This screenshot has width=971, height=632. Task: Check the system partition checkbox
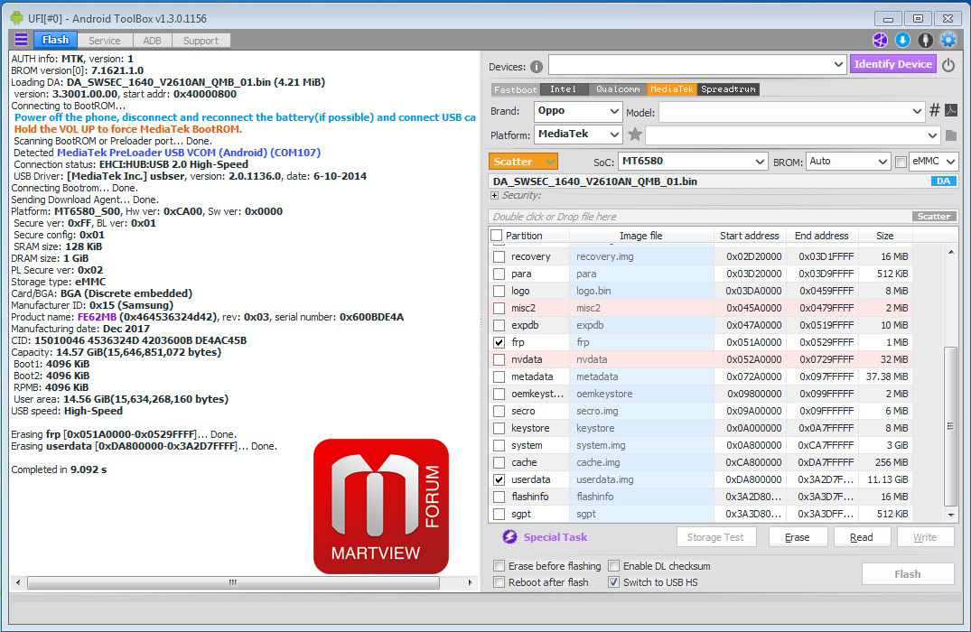(x=499, y=446)
